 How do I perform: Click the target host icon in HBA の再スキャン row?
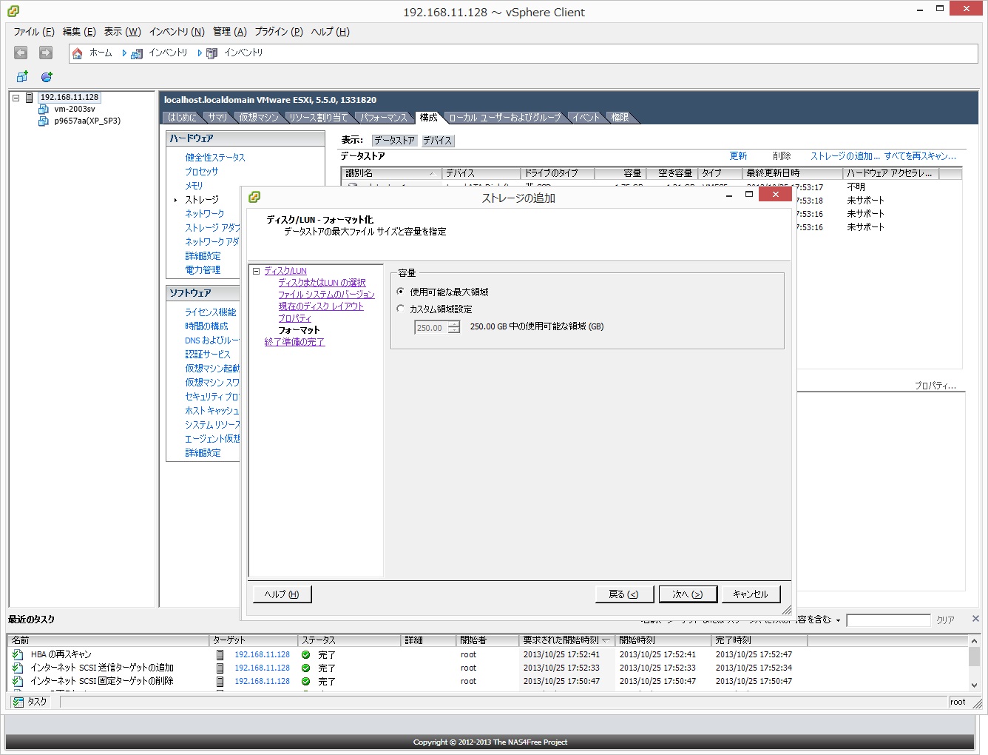pyautogui.click(x=220, y=654)
